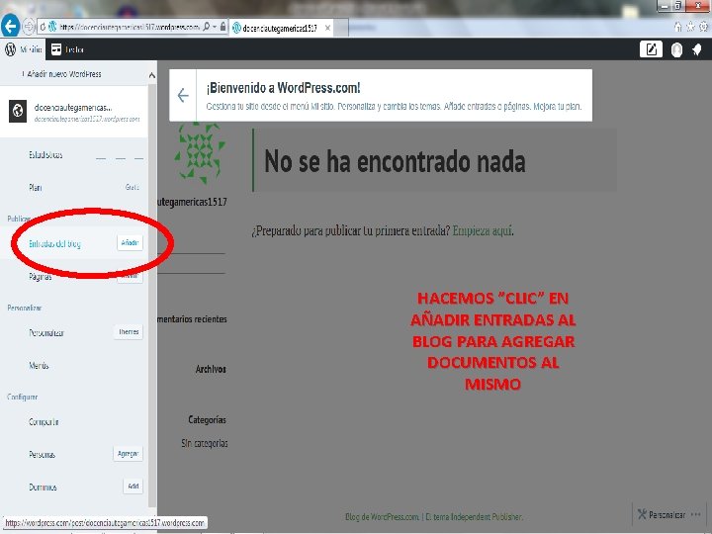This screenshot has width=712, height=534.
Task: Click the site globe icon in sidebar
Action: 18,111
